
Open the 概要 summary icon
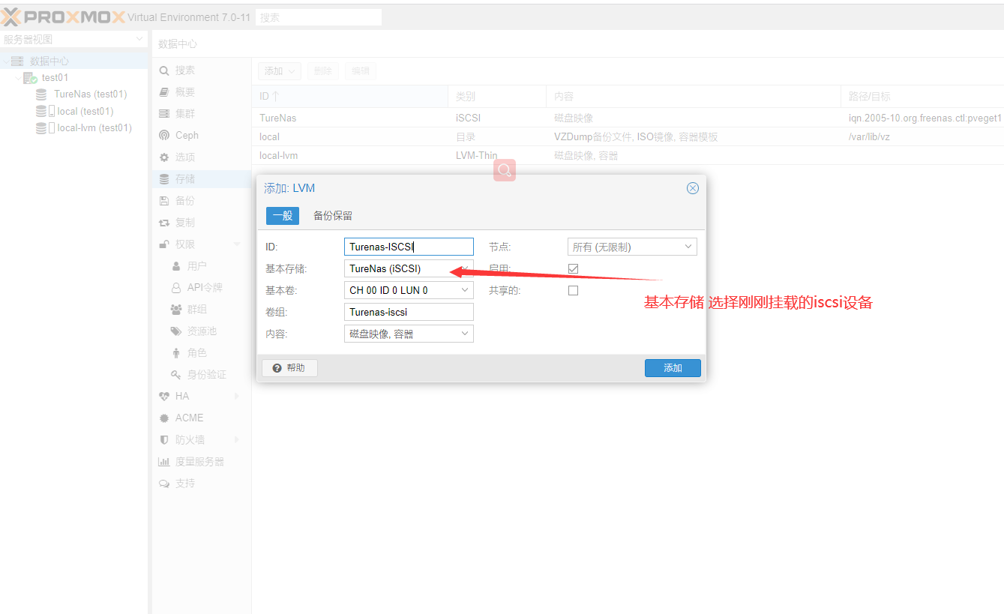164,92
